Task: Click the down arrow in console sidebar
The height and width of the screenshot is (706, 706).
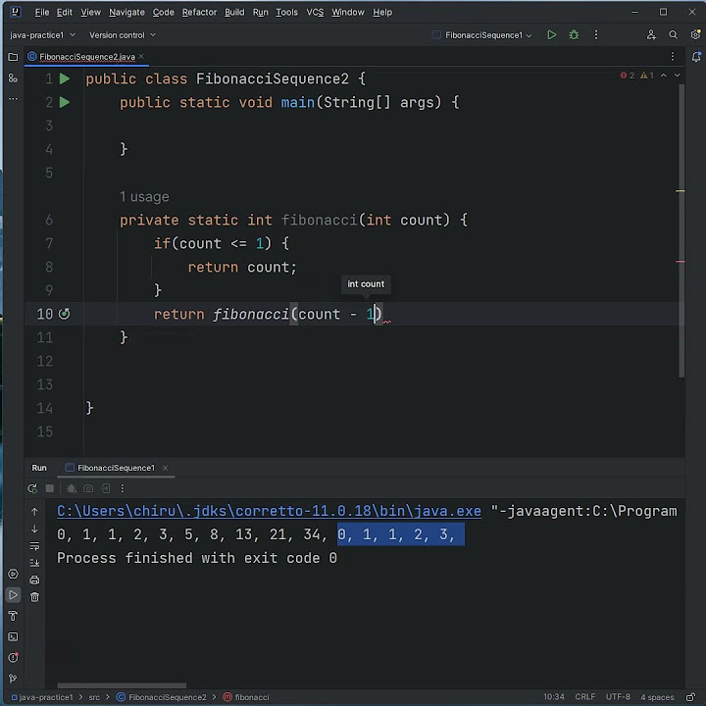Action: (x=34, y=529)
